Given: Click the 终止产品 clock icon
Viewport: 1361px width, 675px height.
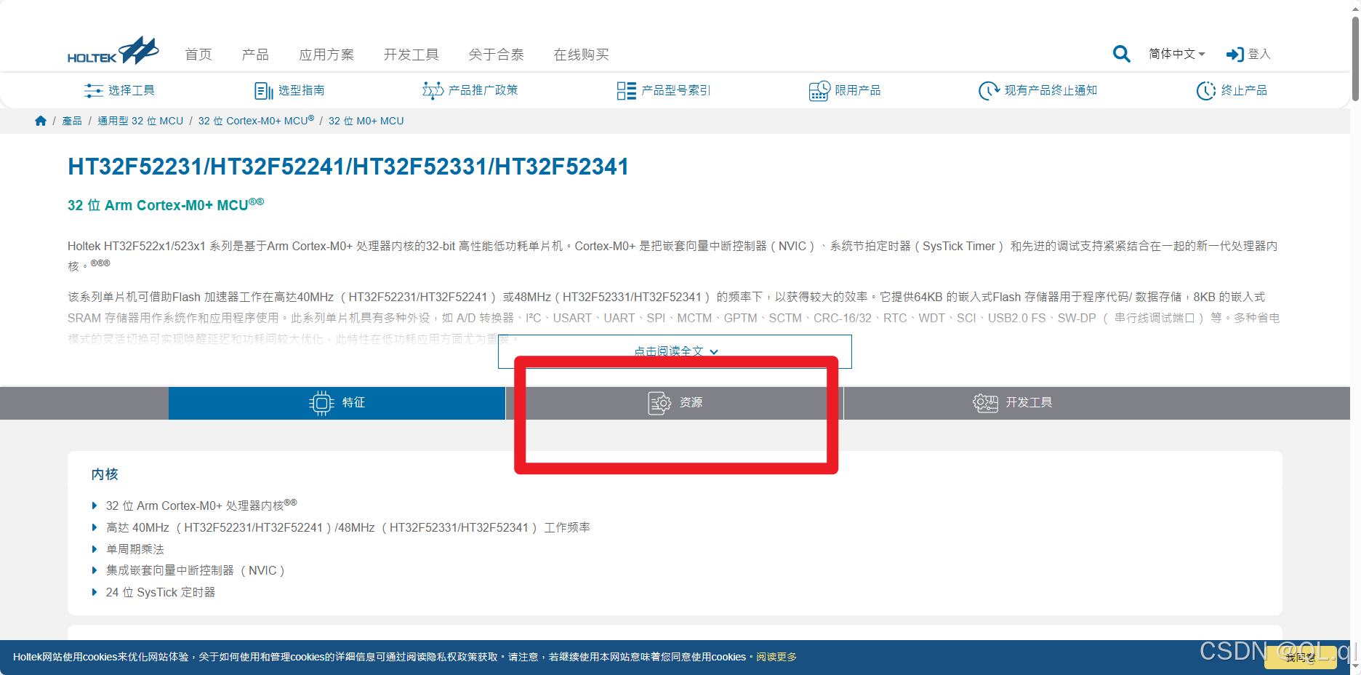Looking at the screenshot, I should click(x=1205, y=91).
